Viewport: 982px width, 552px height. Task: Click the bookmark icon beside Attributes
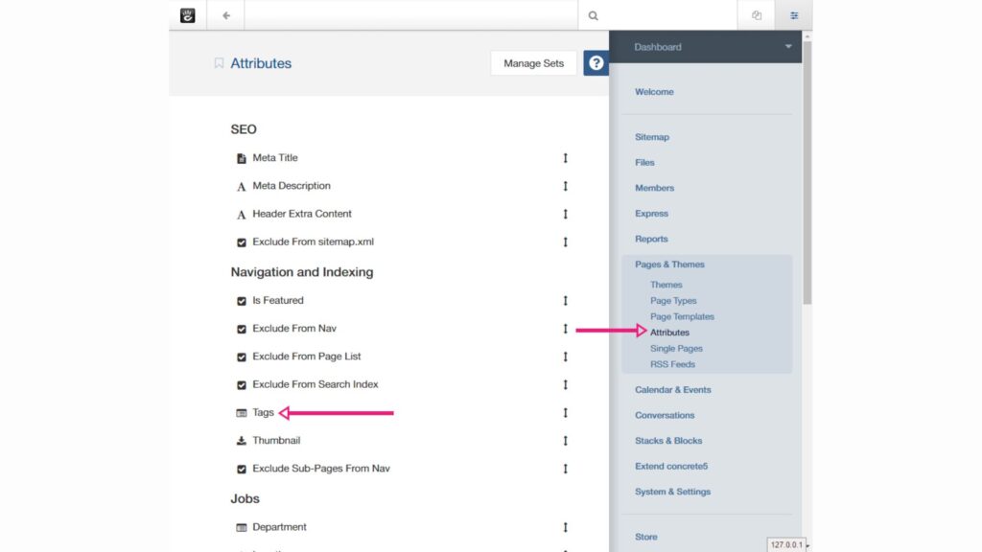(x=219, y=63)
